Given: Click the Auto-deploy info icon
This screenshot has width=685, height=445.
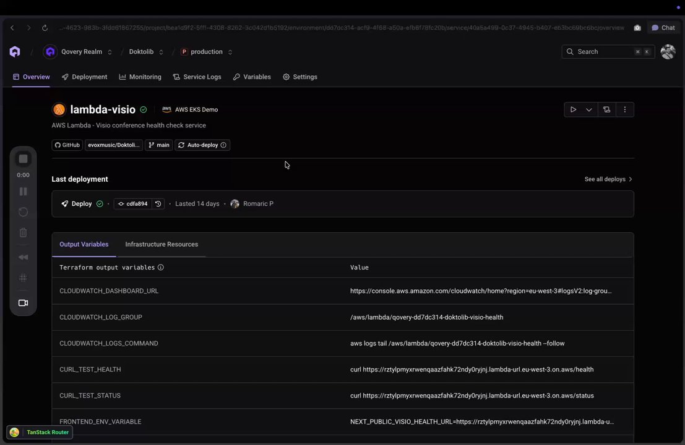Looking at the screenshot, I should 223,145.
